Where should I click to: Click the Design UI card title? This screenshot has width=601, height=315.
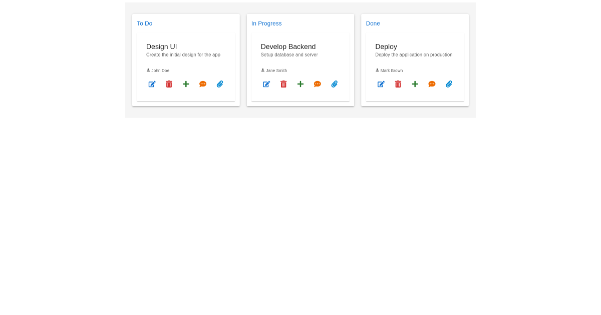tap(161, 46)
